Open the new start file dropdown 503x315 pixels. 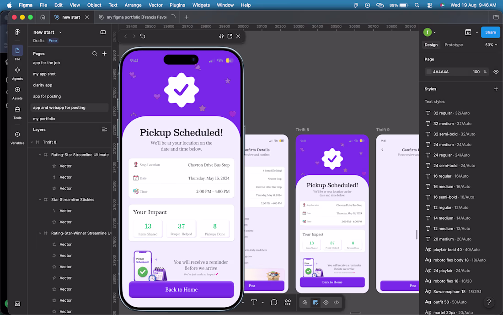tap(60, 32)
